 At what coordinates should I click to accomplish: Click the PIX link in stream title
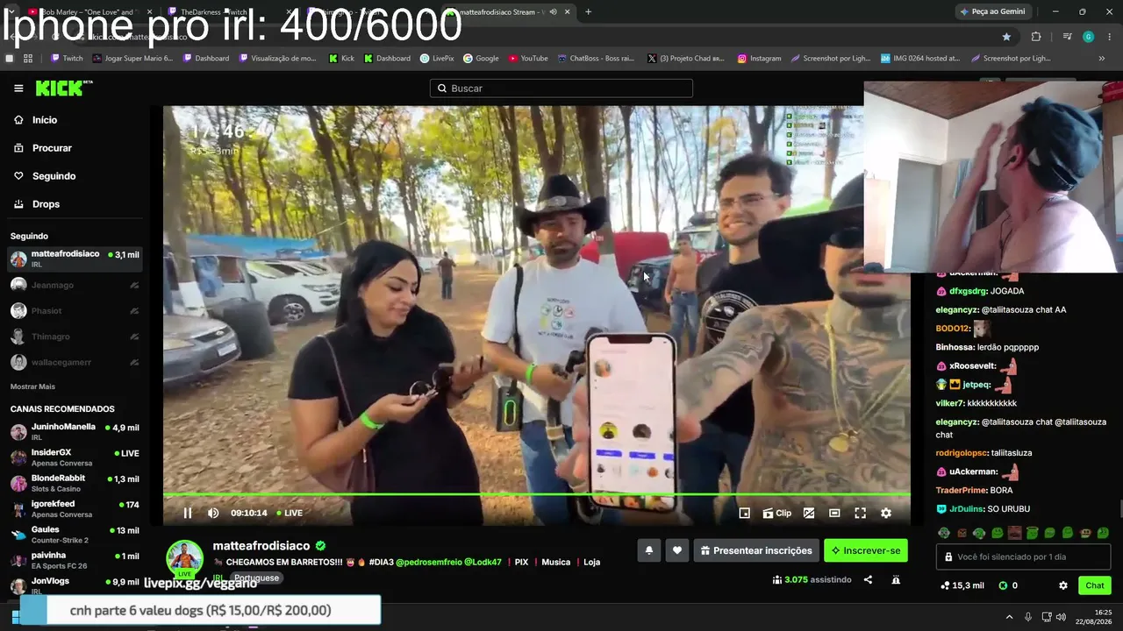[x=521, y=562]
